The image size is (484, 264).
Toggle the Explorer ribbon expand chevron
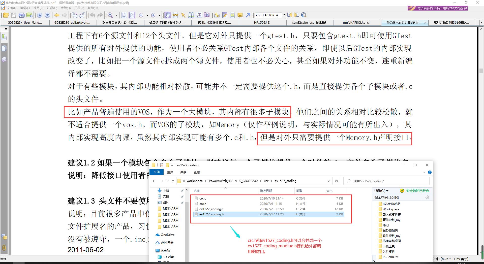point(424,172)
